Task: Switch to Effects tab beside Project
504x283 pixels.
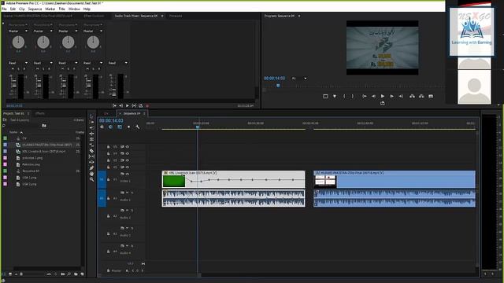Action: 40,113
